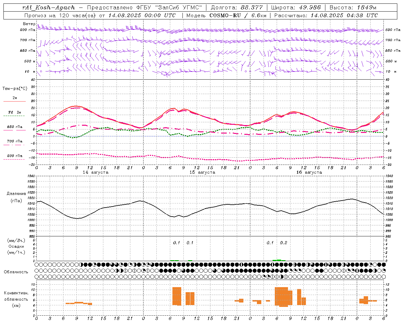Viewport: 402px width, 321px height.
Task: Select the Облачность cloud cover label
Action: (16, 272)
